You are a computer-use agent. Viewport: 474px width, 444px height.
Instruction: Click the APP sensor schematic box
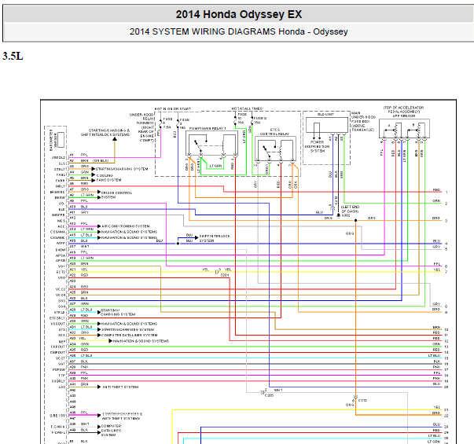click(x=404, y=129)
